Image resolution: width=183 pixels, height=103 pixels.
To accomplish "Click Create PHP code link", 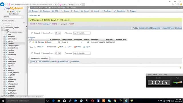I will pyautogui.click(x=168, y=28).
